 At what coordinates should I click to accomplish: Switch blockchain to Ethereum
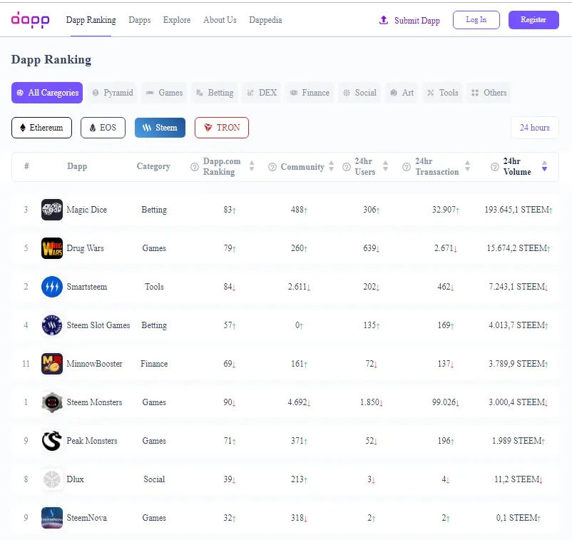pyautogui.click(x=41, y=128)
